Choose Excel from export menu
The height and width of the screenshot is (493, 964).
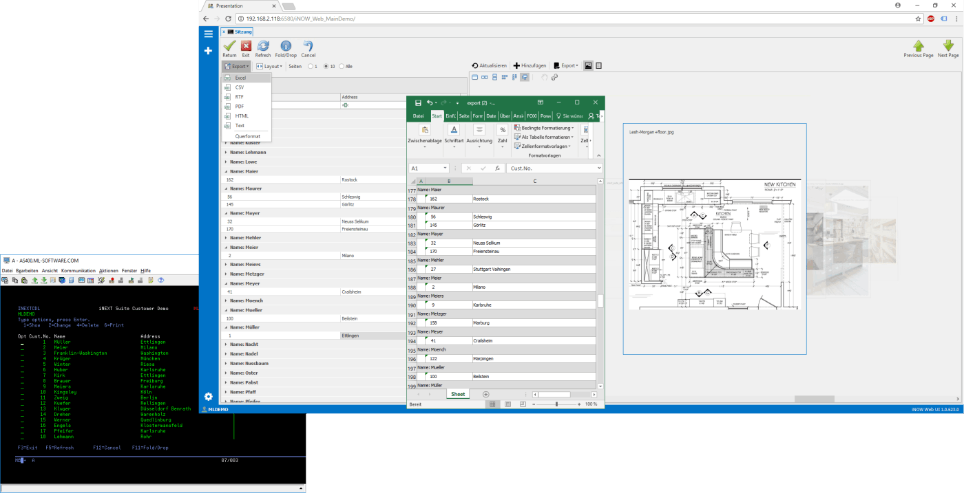246,78
